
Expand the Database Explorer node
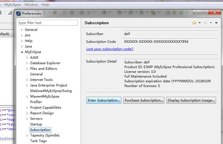click(27, 63)
